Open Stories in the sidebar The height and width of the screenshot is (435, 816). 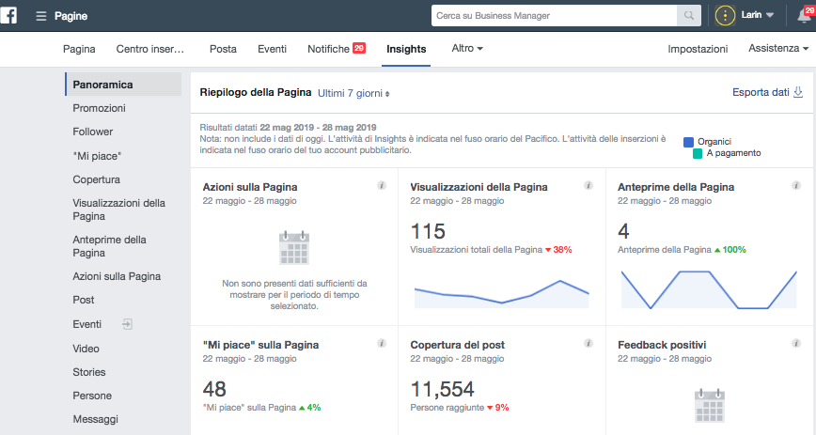[89, 372]
